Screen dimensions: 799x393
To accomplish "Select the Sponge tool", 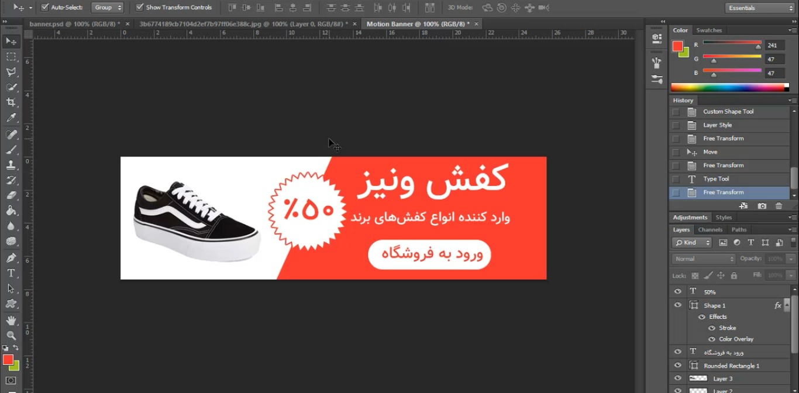I will point(11,241).
